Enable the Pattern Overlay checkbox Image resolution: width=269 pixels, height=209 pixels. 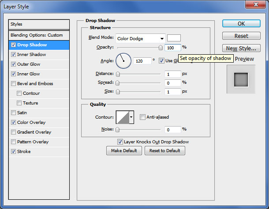click(13, 142)
